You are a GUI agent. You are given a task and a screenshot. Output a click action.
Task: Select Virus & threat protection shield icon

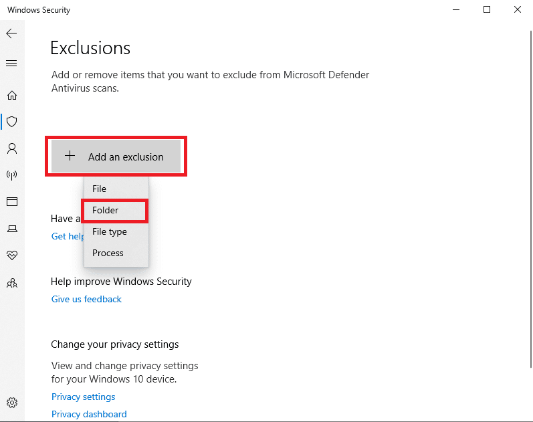click(12, 122)
